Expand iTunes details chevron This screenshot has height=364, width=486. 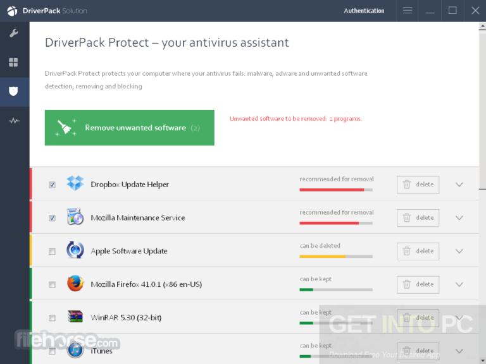coord(459,351)
